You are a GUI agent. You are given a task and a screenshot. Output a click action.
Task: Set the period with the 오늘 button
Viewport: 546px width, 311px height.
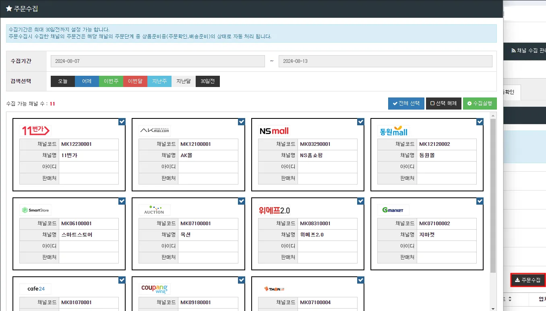[63, 81]
